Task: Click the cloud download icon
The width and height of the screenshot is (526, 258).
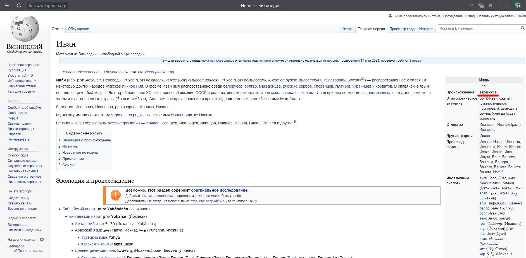Action: coord(506,5)
